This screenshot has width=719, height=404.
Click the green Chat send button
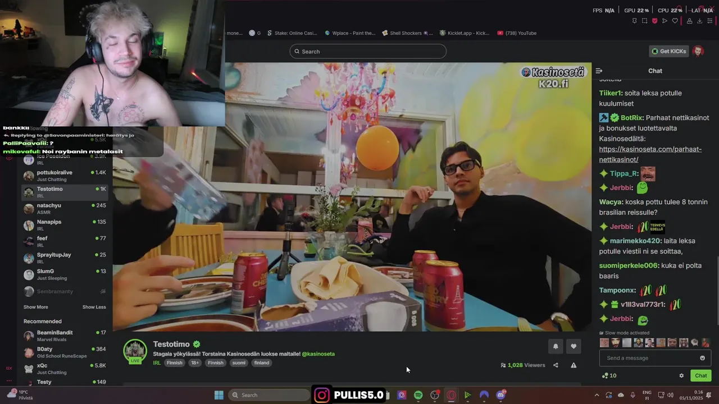pos(701,376)
